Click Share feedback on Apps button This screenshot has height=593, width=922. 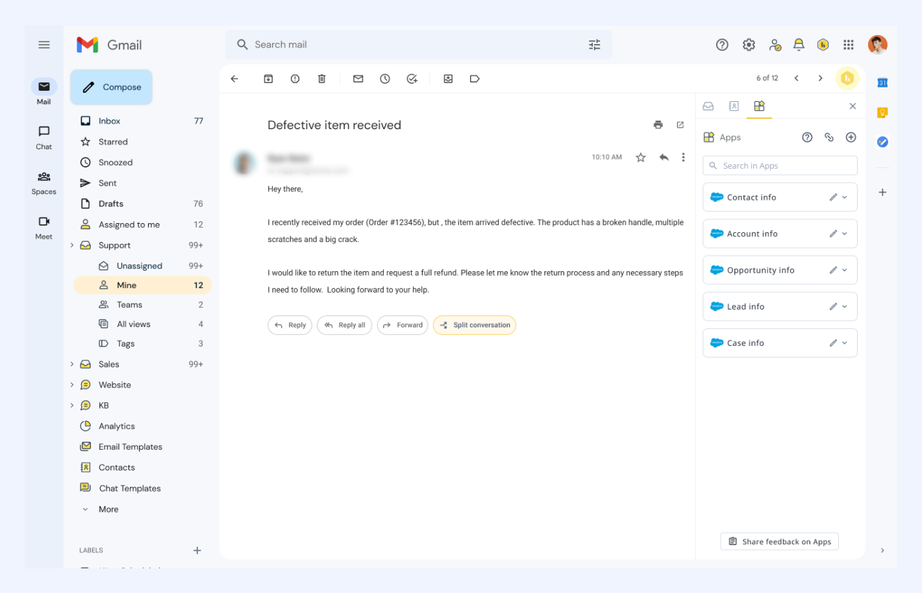(779, 542)
